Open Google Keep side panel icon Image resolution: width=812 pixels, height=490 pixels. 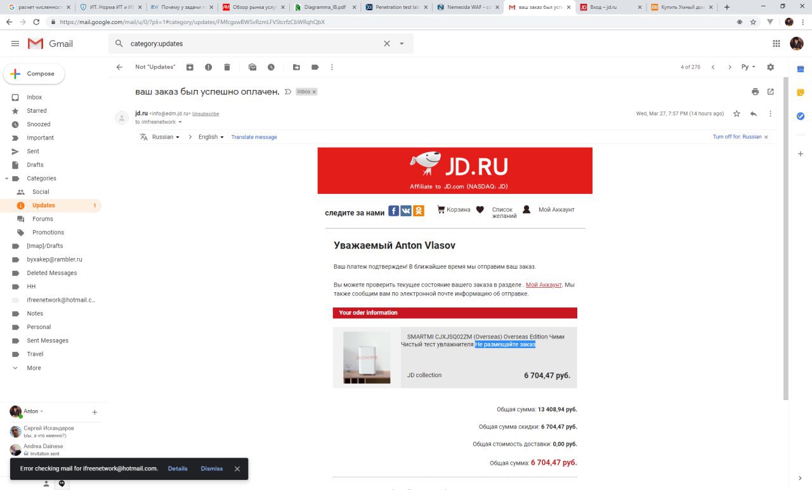(x=801, y=93)
